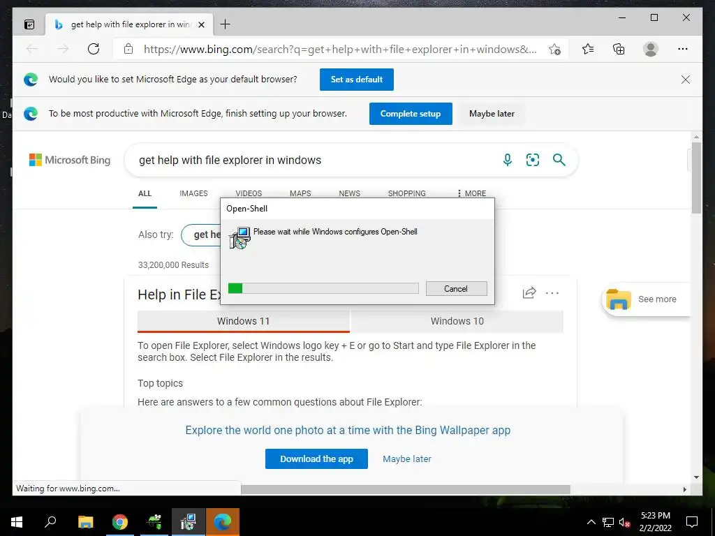Expand the MORE search categories
Viewport: 715px width, 536px height.
[x=471, y=194]
